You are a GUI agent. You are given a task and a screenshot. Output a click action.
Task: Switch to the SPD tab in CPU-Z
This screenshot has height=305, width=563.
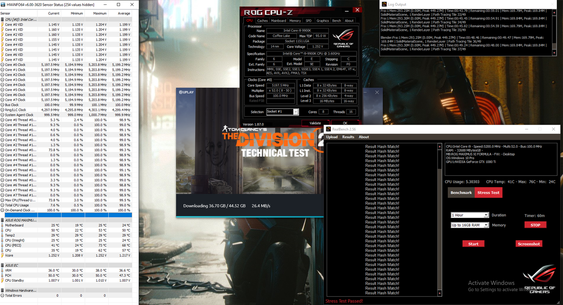pyautogui.click(x=309, y=21)
